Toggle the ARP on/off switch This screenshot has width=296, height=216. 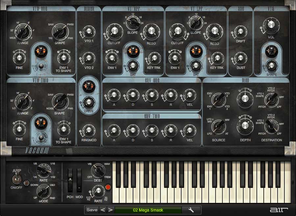[16, 179]
